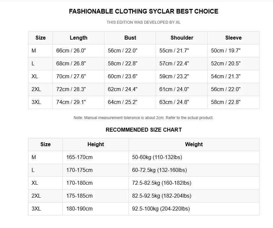Click the Shoulder column header
The image size is (273, 228).
point(181,38)
